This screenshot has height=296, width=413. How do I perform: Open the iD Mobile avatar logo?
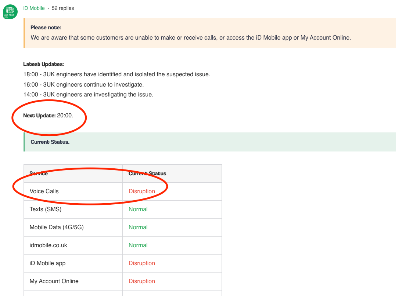tap(10, 12)
